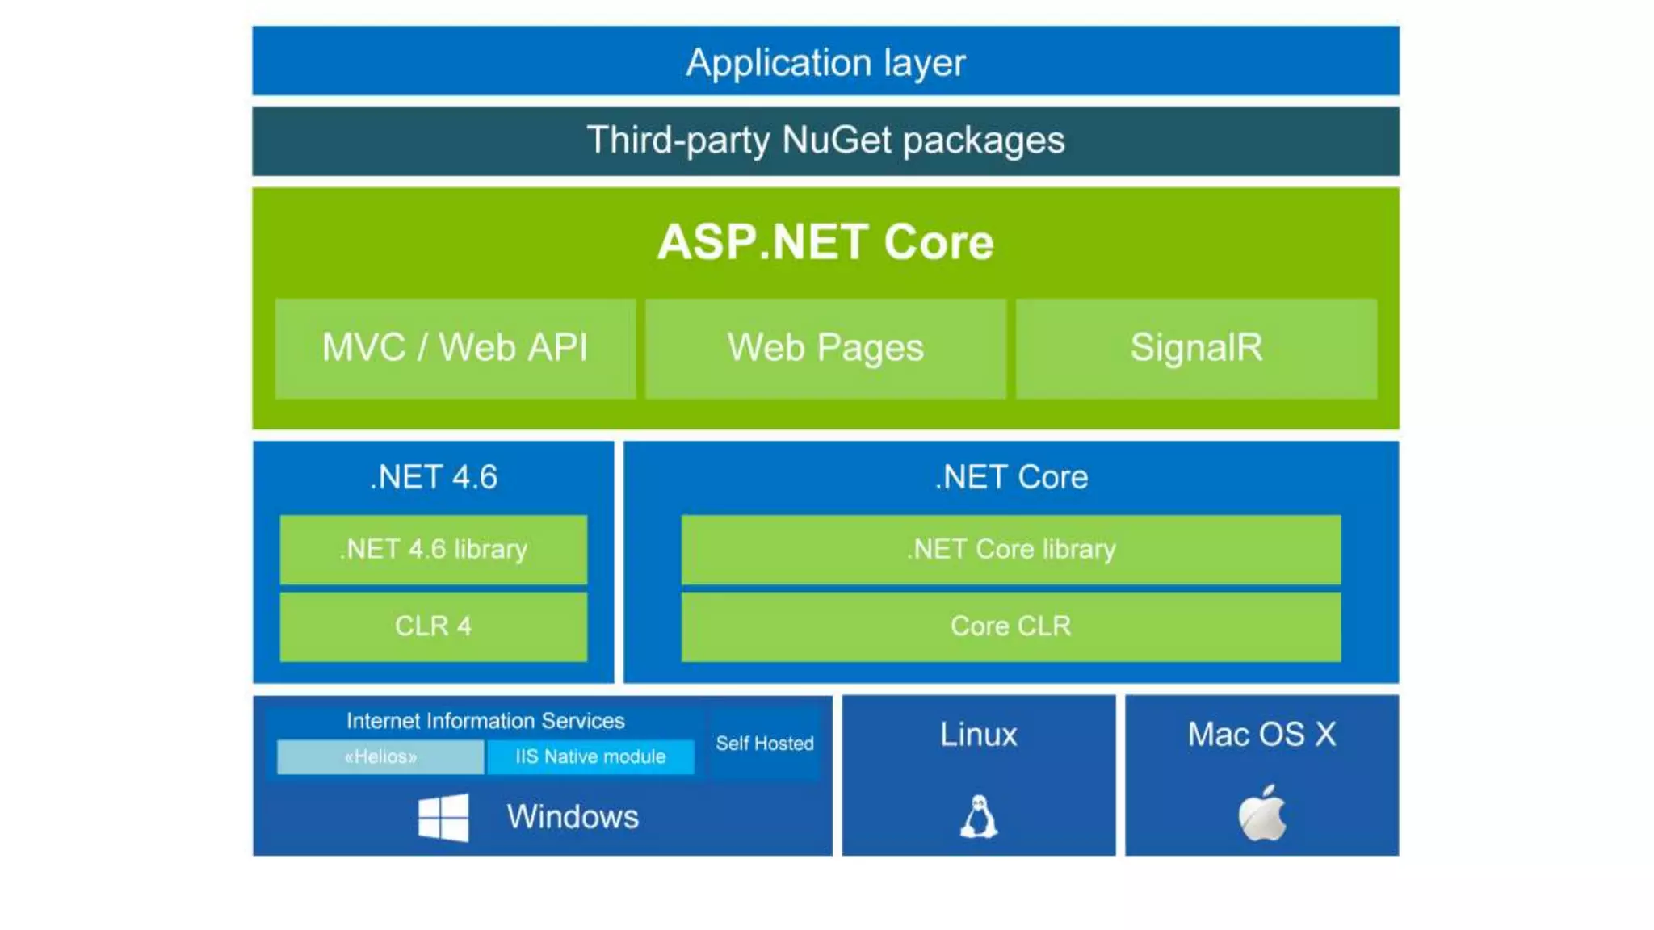Viewport: 1654px width, 930px height.
Task: Click the IIS Native module block
Action: [x=590, y=757]
